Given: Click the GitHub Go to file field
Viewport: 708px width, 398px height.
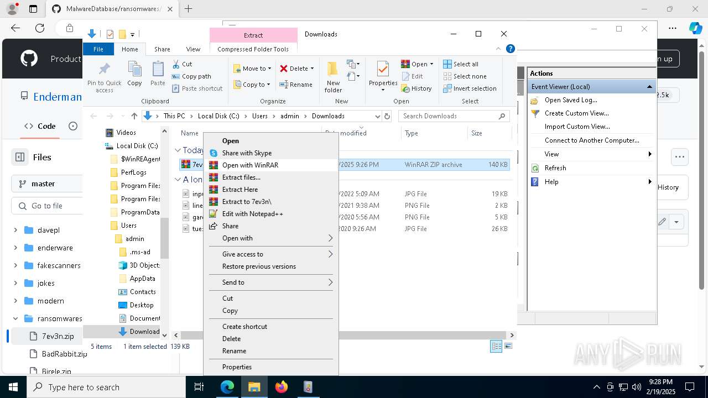Looking at the screenshot, I should point(46,206).
